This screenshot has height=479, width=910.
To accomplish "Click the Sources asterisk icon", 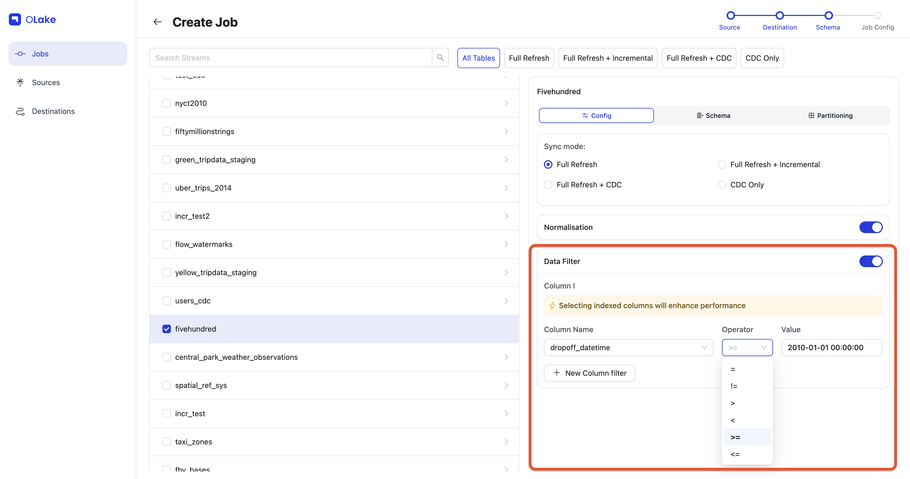I will click(21, 82).
